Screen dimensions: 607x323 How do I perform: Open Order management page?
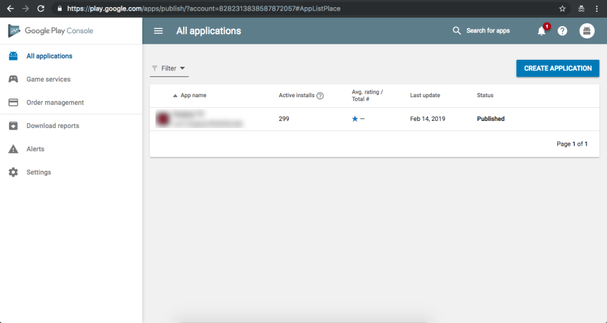(x=55, y=103)
